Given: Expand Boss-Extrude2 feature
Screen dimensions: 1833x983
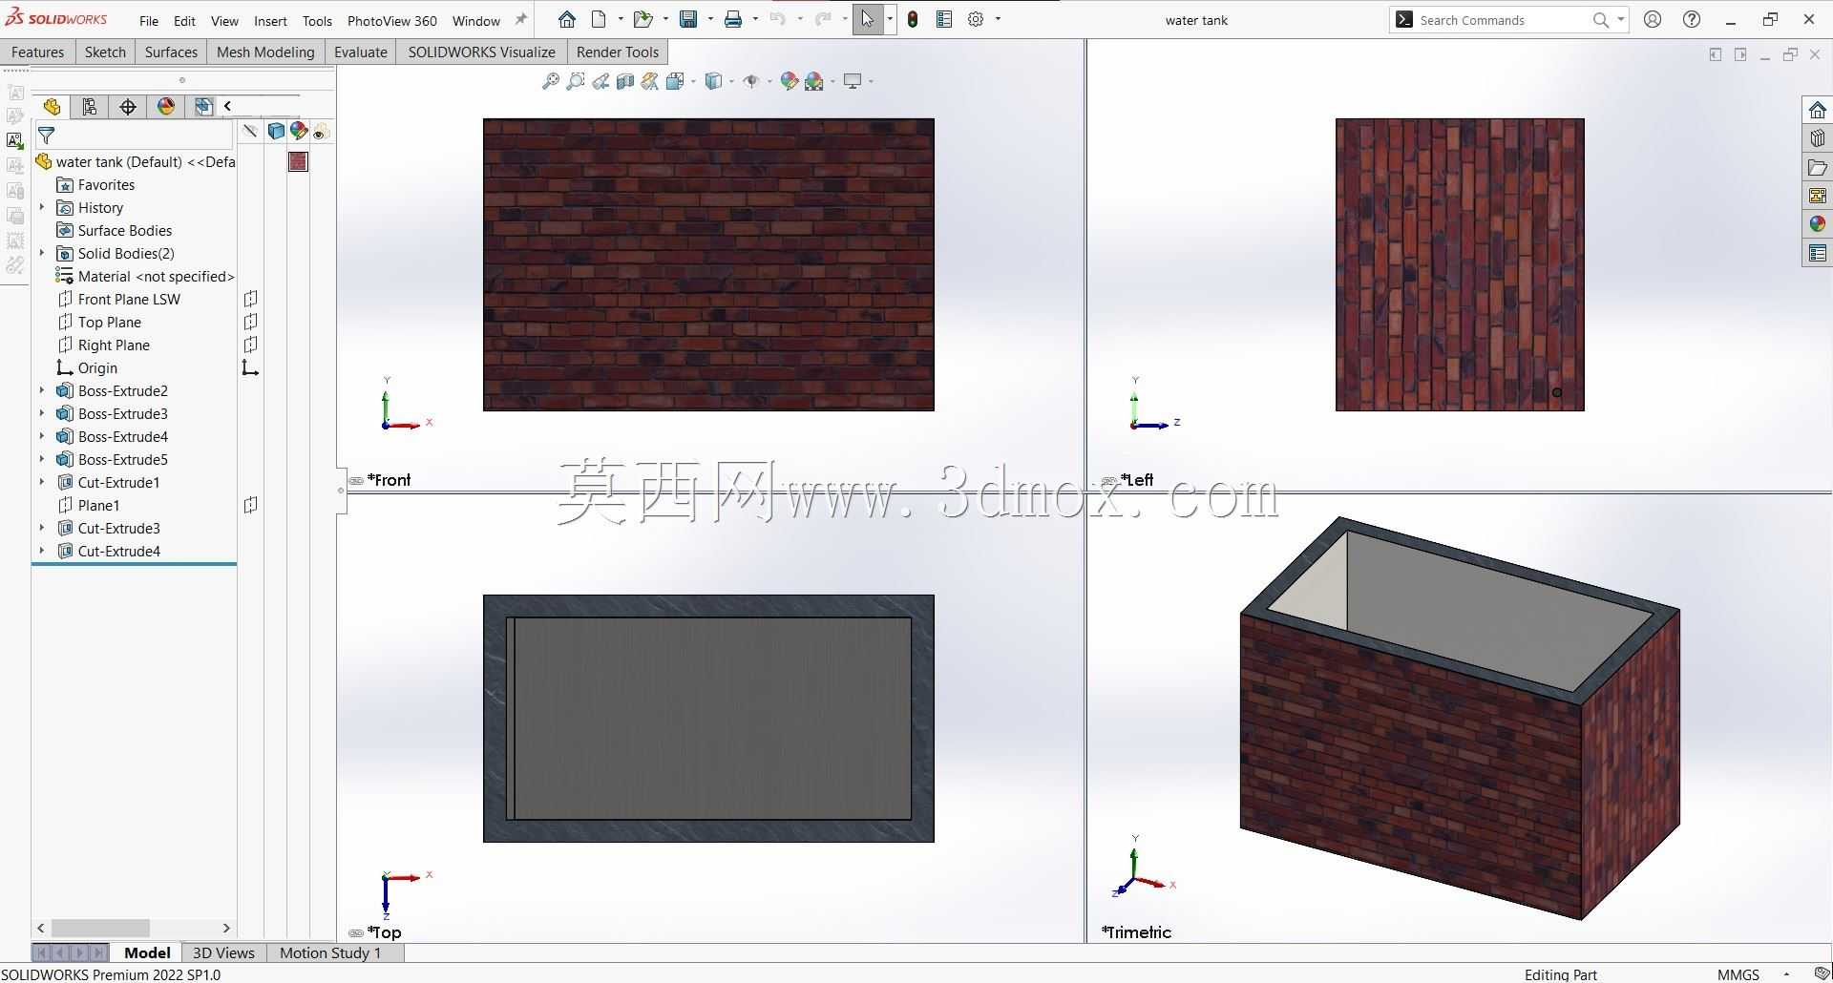Looking at the screenshot, I should pos(42,390).
